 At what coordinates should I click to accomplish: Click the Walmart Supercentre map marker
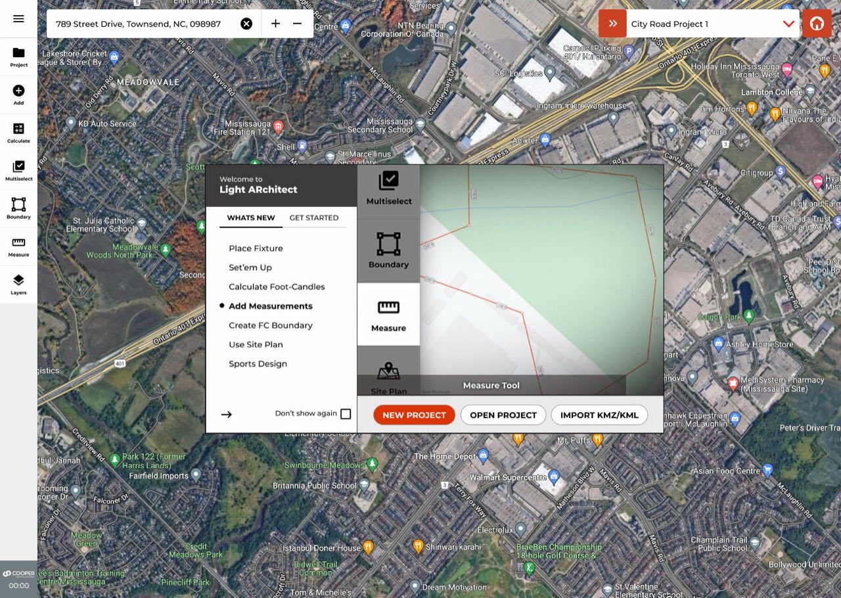pyautogui.click(x=553, y=476)
